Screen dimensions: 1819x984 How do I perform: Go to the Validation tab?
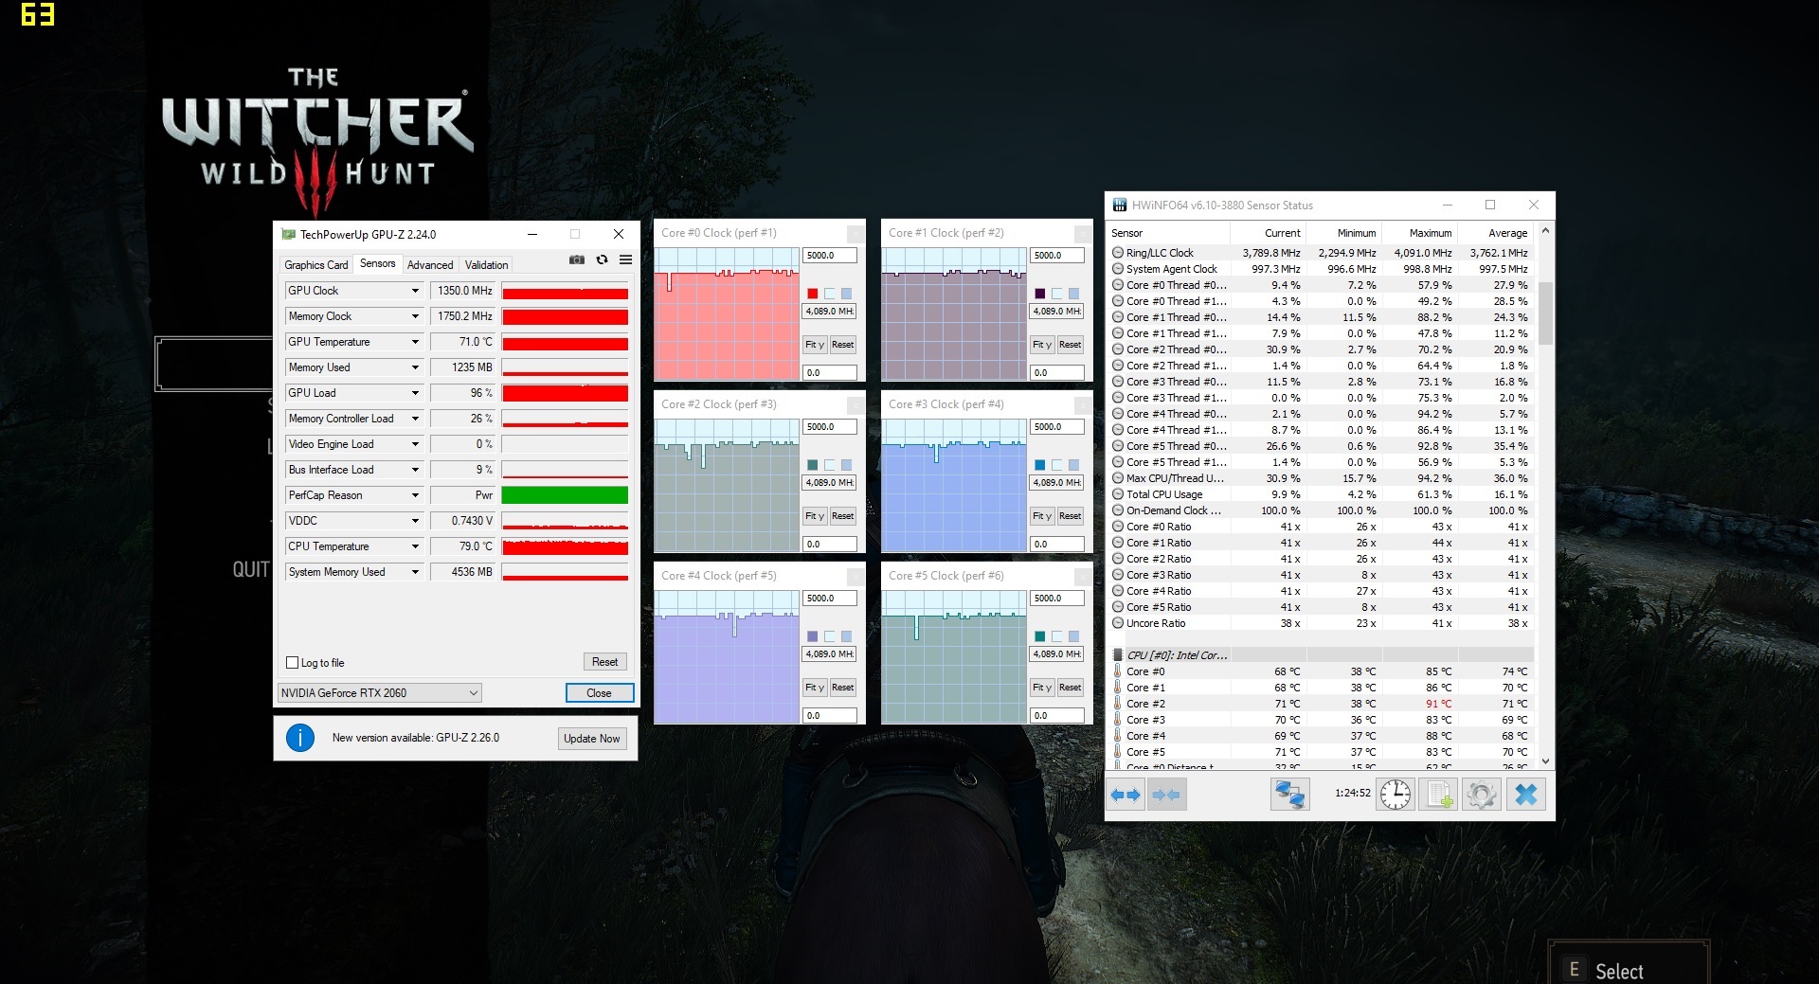point(487,265)
